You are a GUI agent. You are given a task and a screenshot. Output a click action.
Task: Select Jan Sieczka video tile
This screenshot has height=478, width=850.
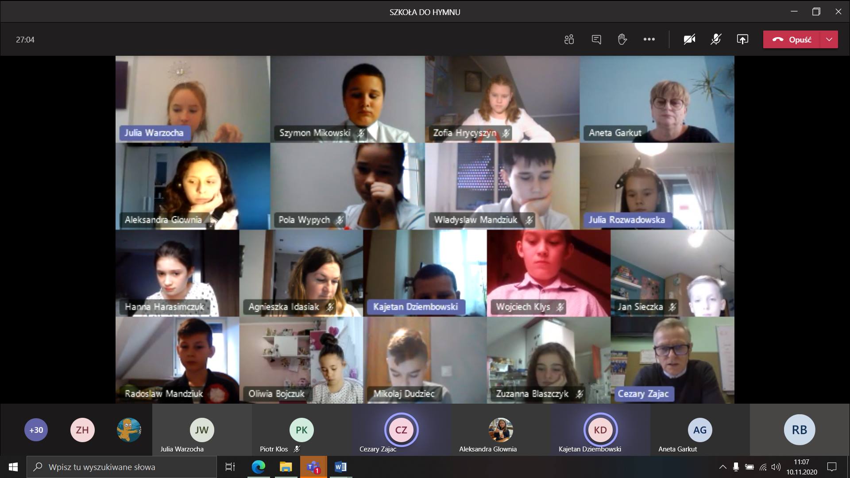coord(672,273)
